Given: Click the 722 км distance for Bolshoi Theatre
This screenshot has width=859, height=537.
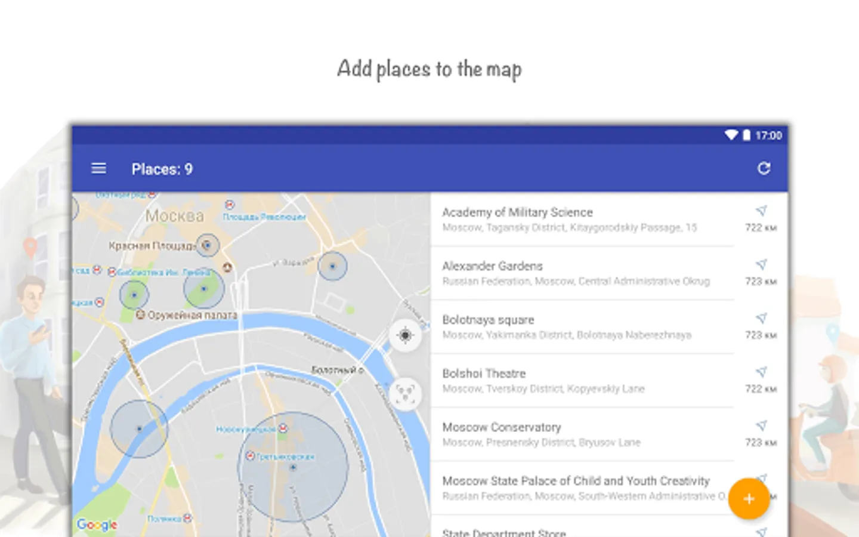Looking at the screenshot, I should pyautogui.click(x=761, y=389).
